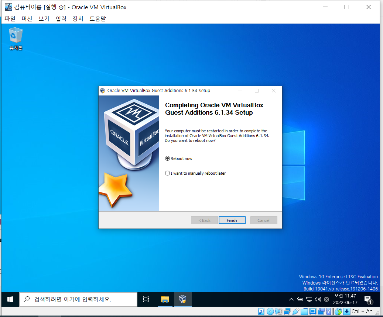This screenshot has height=317, width=383.
Task: Open the 머신 menu
Action: pos(27,19)
